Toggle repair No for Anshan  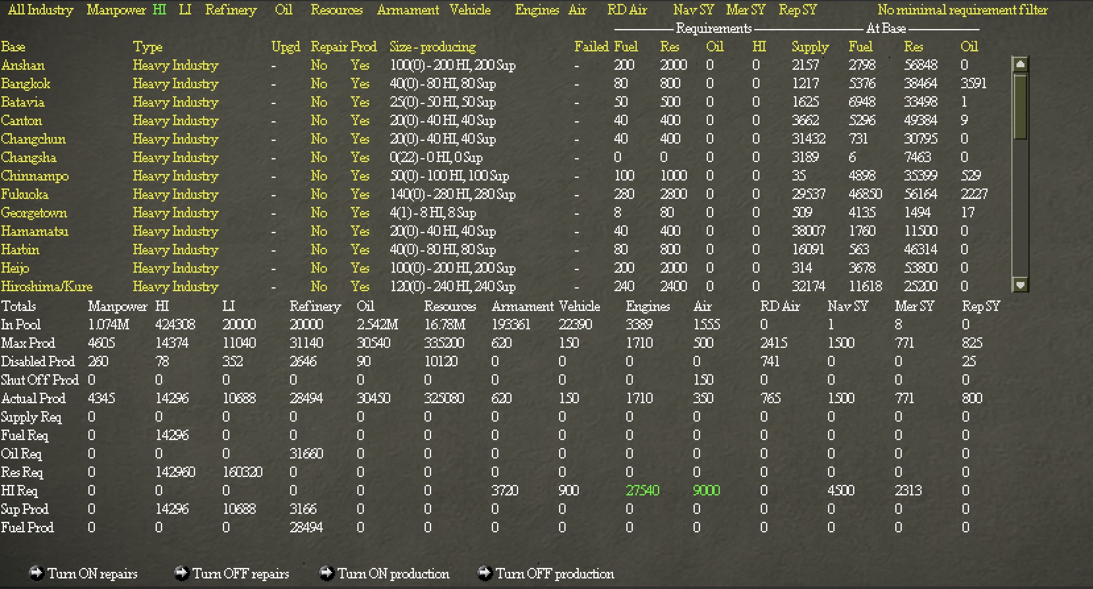coord(319,65)
